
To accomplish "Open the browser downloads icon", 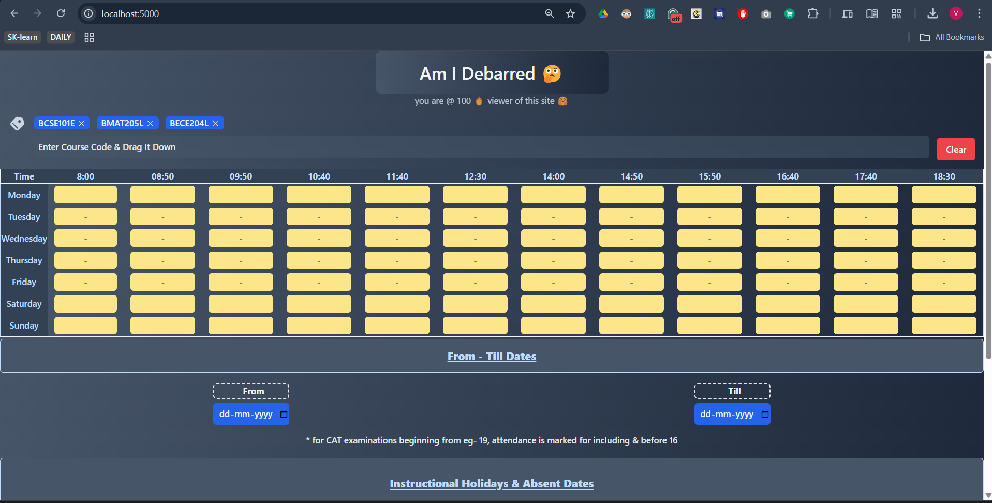I will tap(932, 13).
